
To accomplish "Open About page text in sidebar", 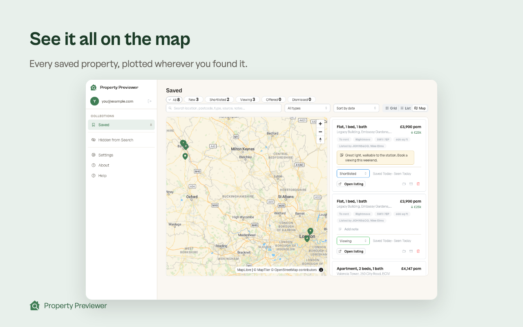I will (x=104, y=165).
